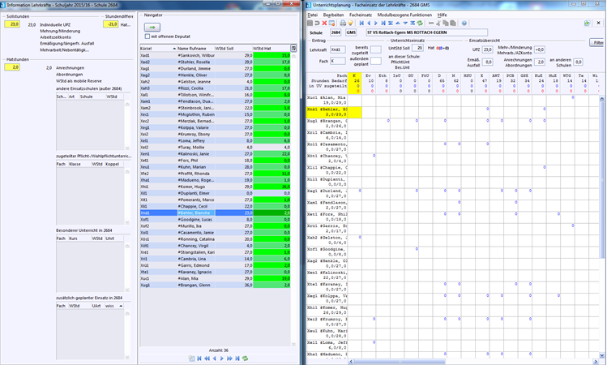Click the Anrechnungen field showing 2,0

click(540, 62)
